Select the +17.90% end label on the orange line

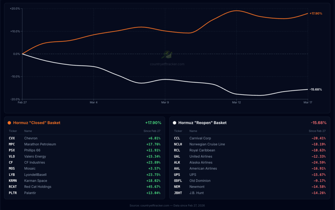click(316, 13)
